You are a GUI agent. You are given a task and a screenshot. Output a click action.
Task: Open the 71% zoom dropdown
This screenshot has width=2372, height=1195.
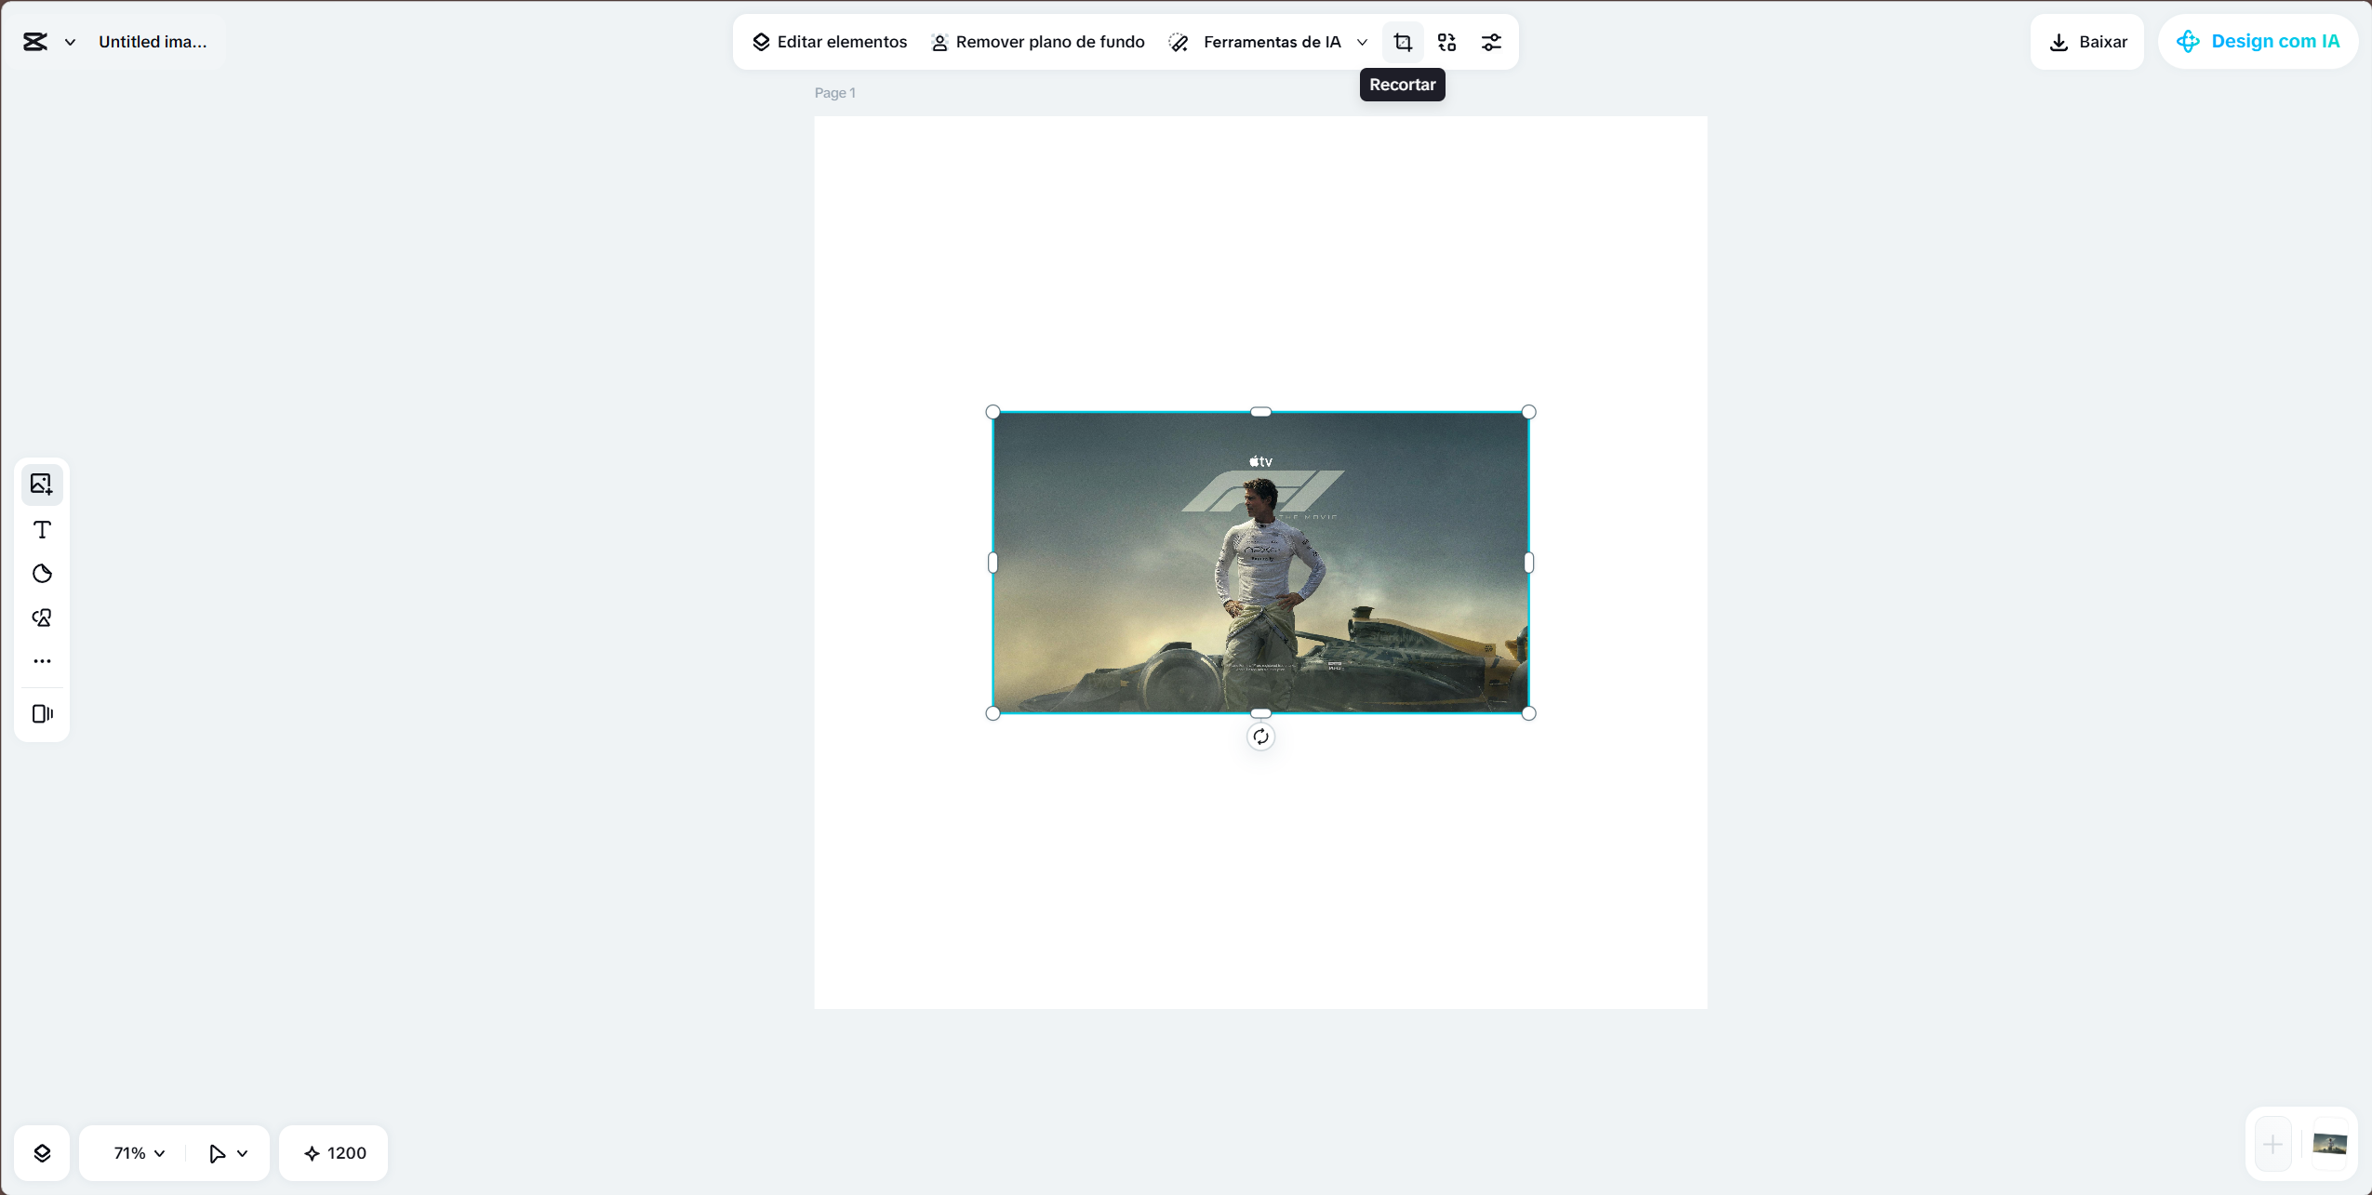point(139,1153)
